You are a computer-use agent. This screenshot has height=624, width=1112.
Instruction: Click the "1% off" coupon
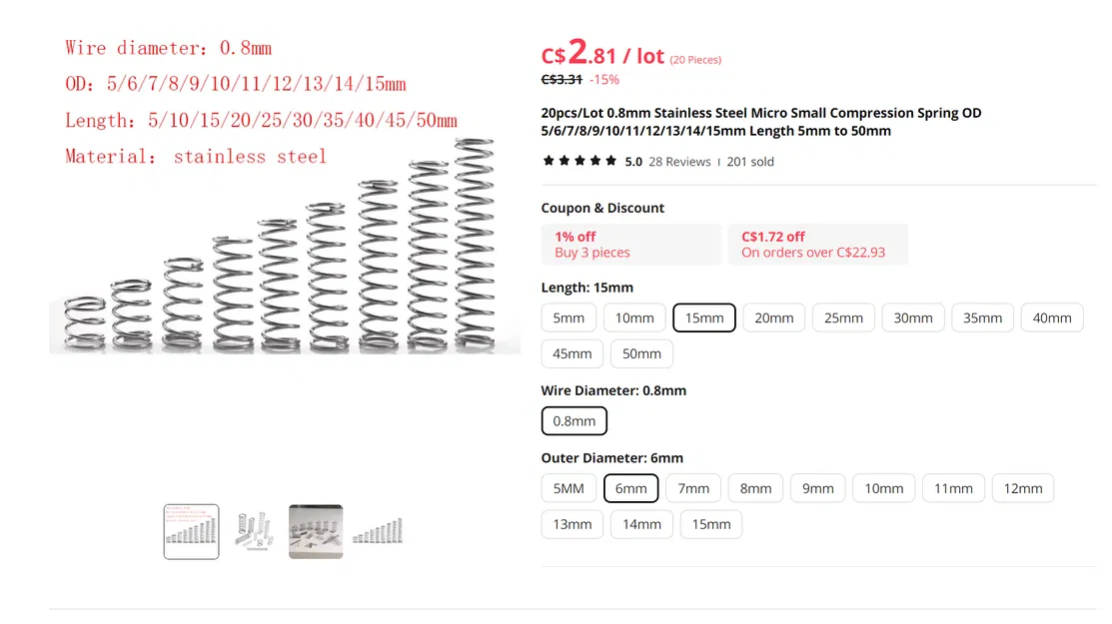point(630,245)
